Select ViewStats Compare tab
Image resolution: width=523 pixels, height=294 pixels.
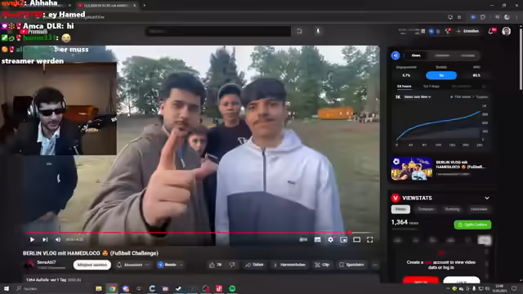pos(426,209)
